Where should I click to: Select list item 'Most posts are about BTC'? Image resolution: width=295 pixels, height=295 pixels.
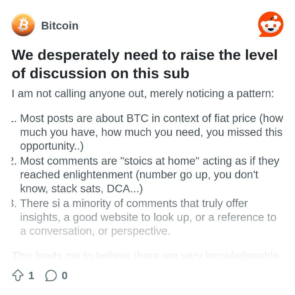pos(147,132)
